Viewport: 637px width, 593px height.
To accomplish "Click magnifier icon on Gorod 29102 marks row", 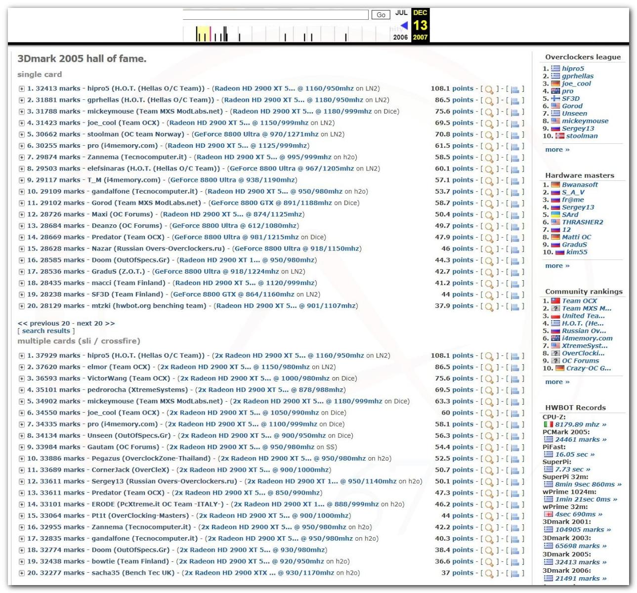I will point(489,204).
